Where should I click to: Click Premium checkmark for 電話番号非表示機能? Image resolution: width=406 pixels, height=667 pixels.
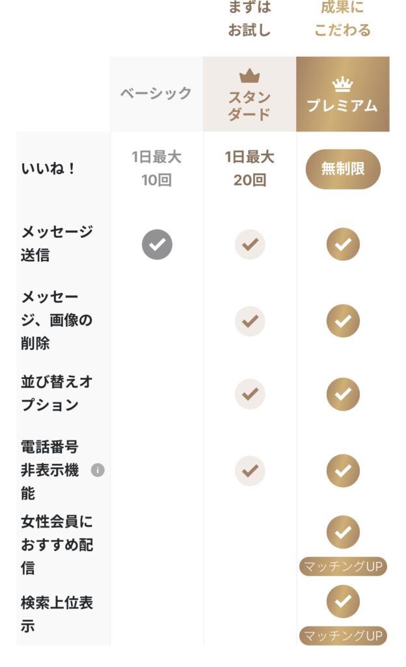pyautogui.click(x=343, y=470)
